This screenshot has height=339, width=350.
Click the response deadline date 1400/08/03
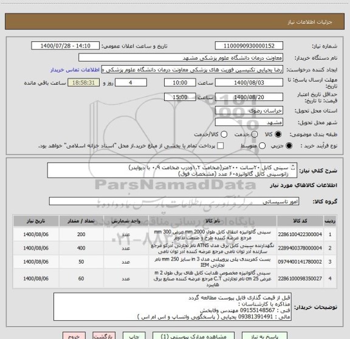[249, 83]
